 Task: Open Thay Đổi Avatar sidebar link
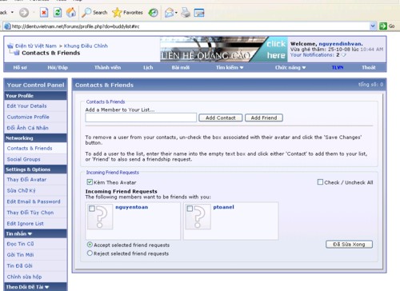[x=26, y=180]
